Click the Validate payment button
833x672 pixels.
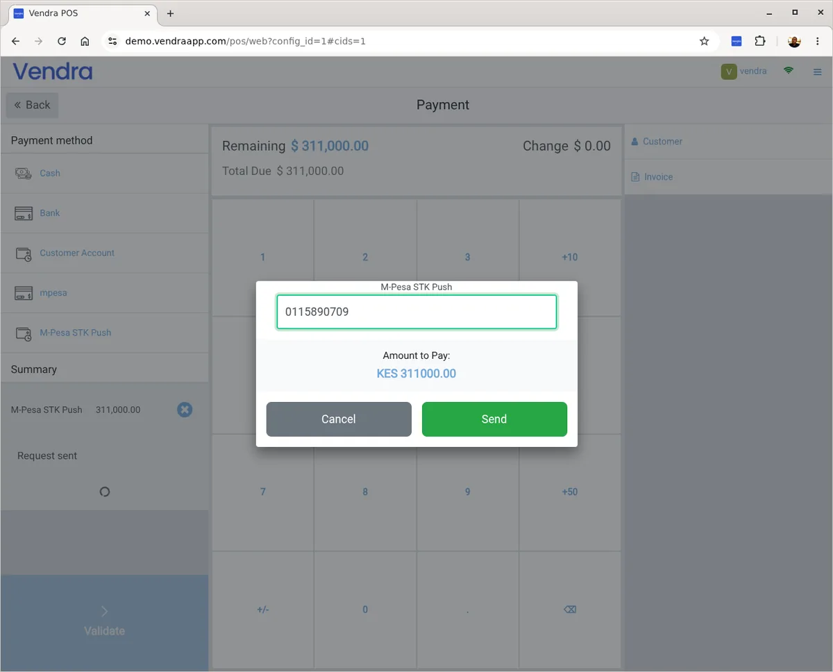(x=104, y=623)
